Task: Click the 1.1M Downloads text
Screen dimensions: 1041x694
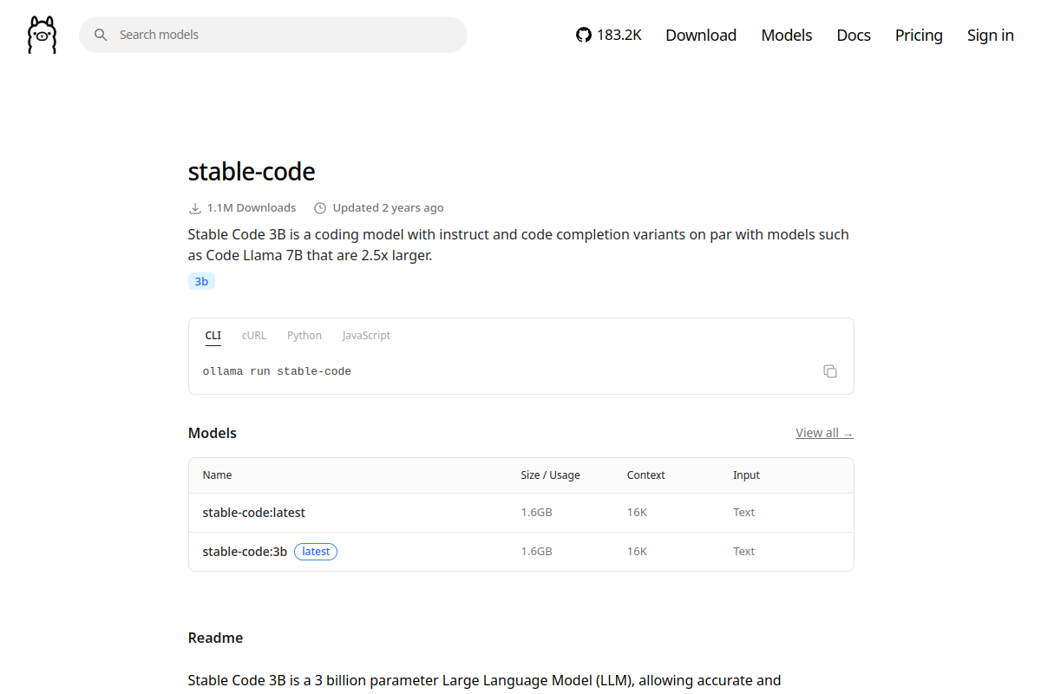Action: tap(252, 208)
